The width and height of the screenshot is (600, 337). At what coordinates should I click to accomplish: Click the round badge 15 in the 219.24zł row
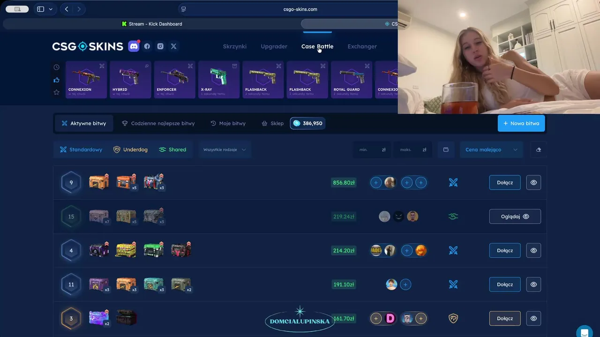(71, 217)
